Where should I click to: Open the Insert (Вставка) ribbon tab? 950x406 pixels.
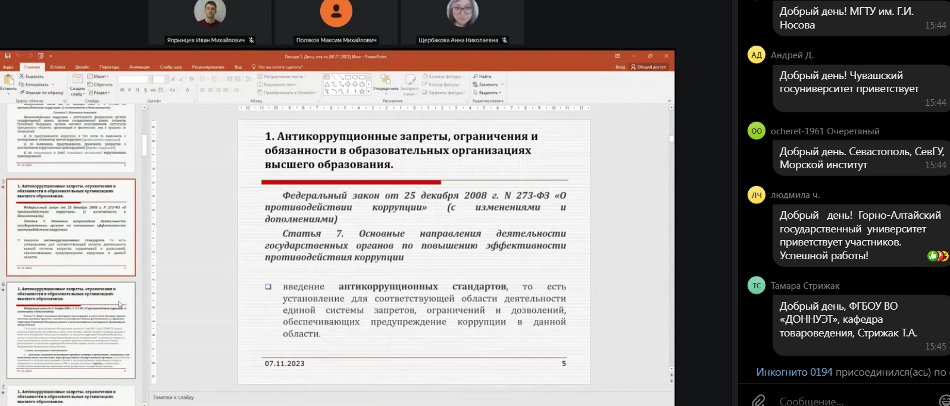coord(58,67)
